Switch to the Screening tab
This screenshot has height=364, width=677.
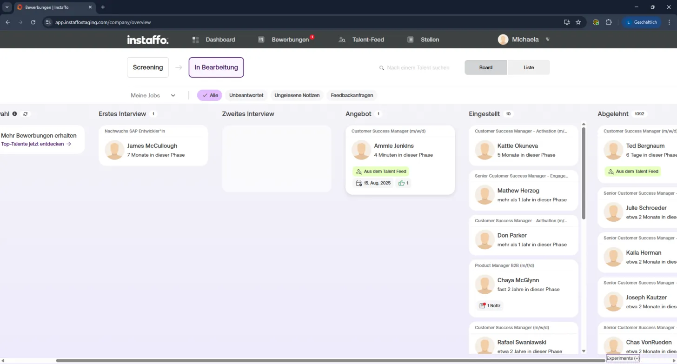click(148, 67)
